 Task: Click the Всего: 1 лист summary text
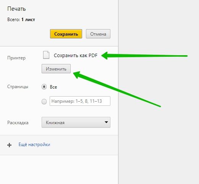point(21,20)
